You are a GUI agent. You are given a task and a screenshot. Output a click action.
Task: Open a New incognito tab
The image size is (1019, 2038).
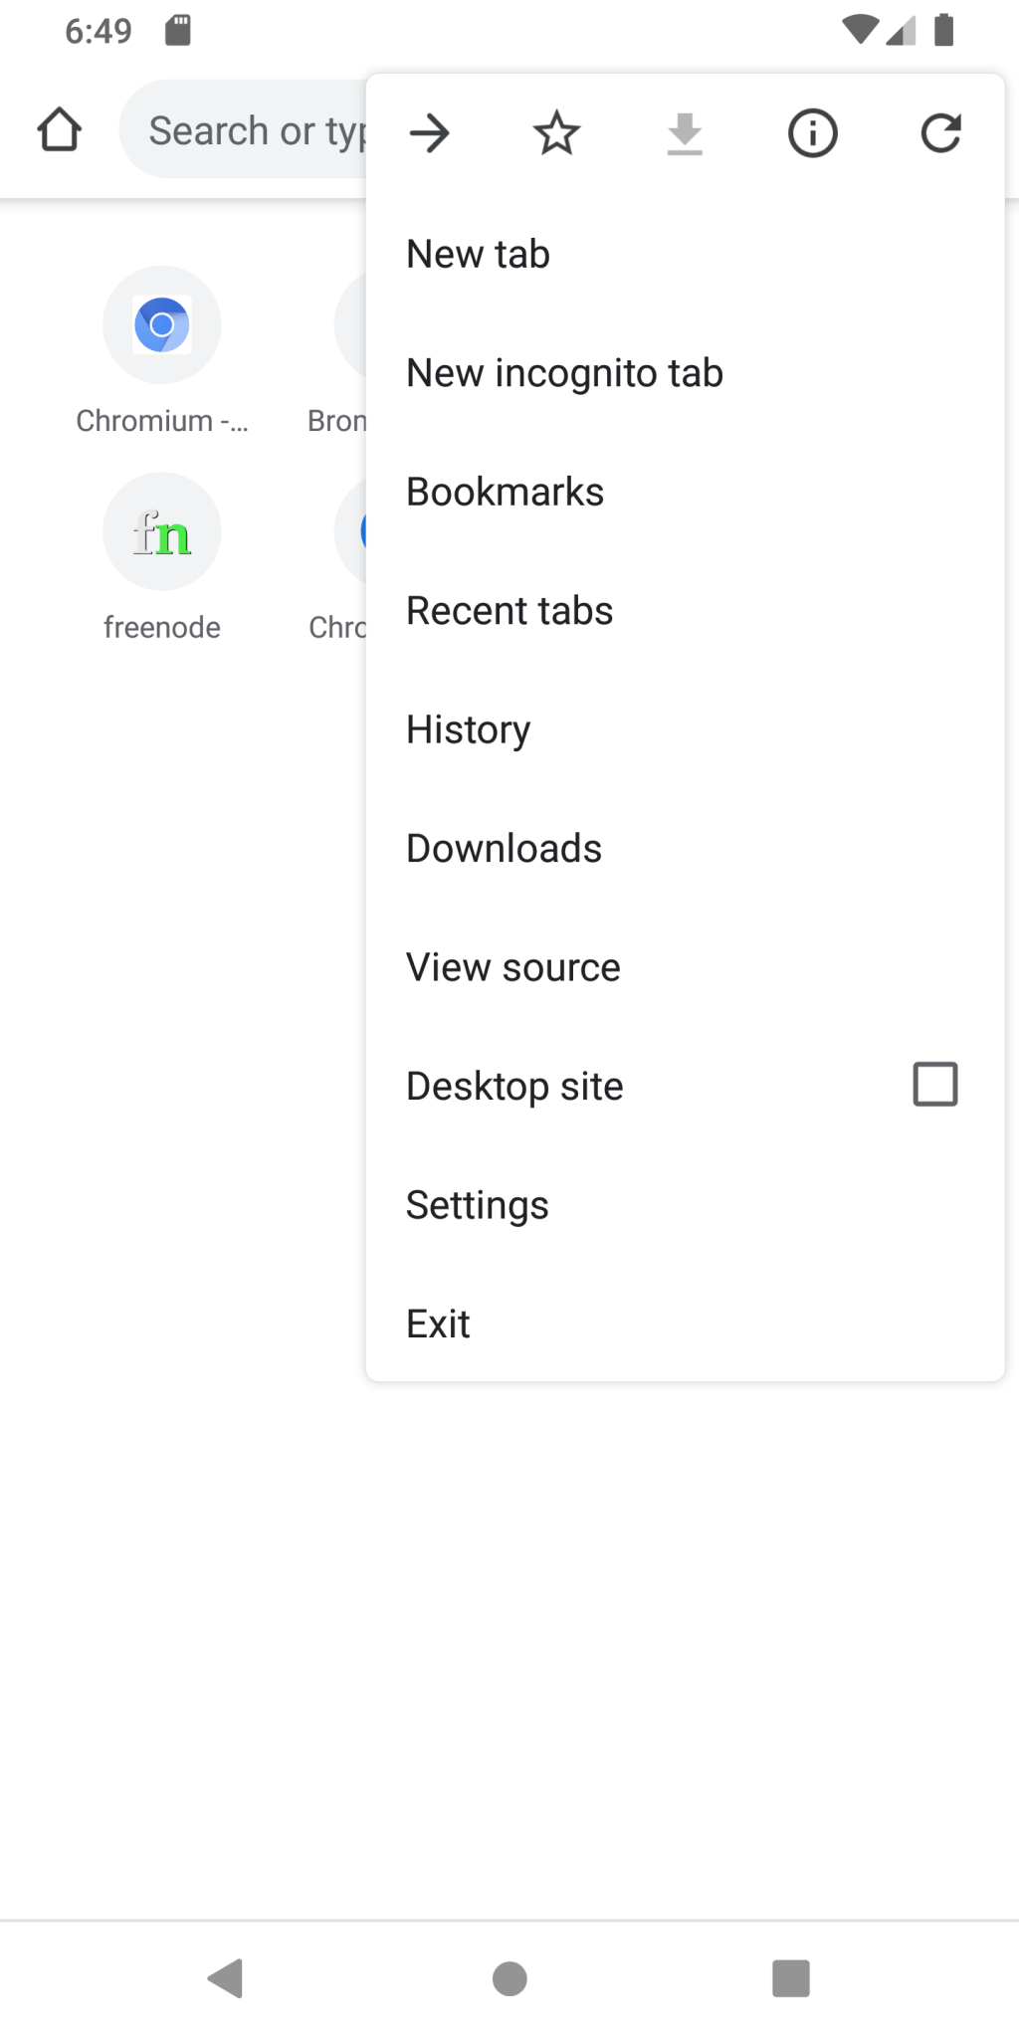point(564,372)
